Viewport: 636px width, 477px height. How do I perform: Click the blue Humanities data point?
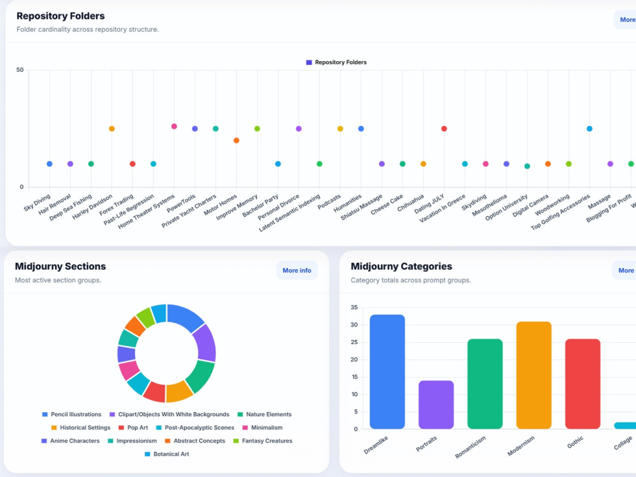coord(361,128)
